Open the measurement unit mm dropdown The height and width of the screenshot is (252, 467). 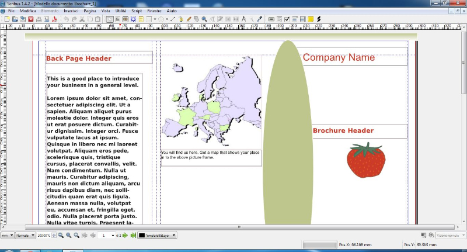point(8,235)
